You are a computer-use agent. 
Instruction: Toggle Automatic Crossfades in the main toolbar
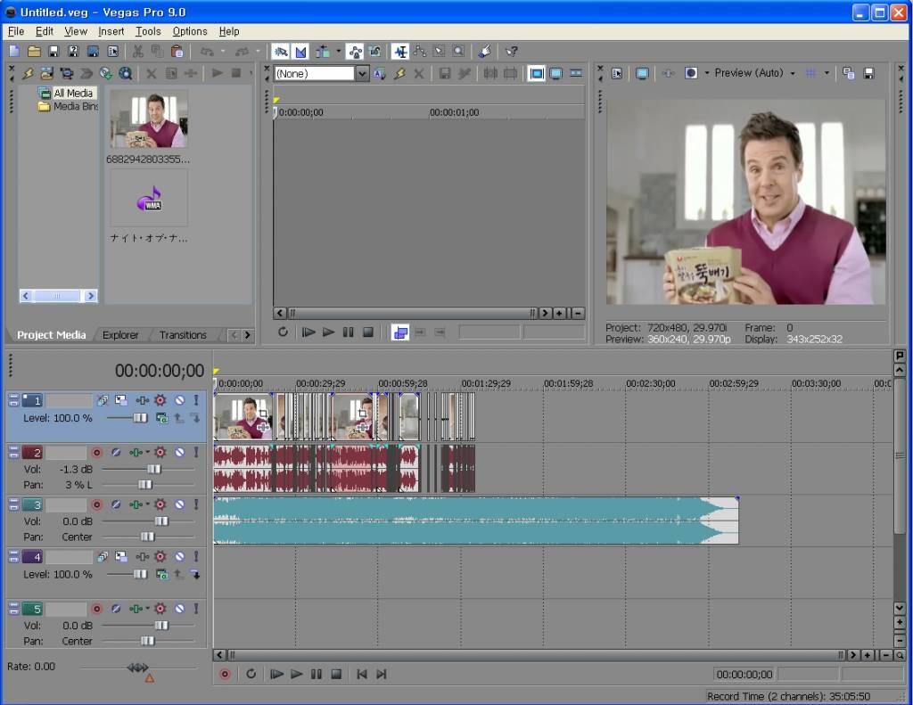[x=301, y=52]
